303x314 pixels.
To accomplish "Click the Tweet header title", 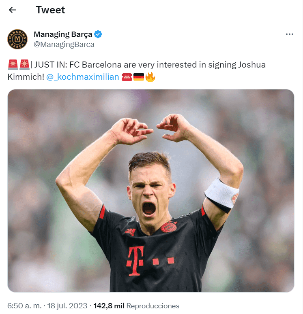I will [50, 10].
